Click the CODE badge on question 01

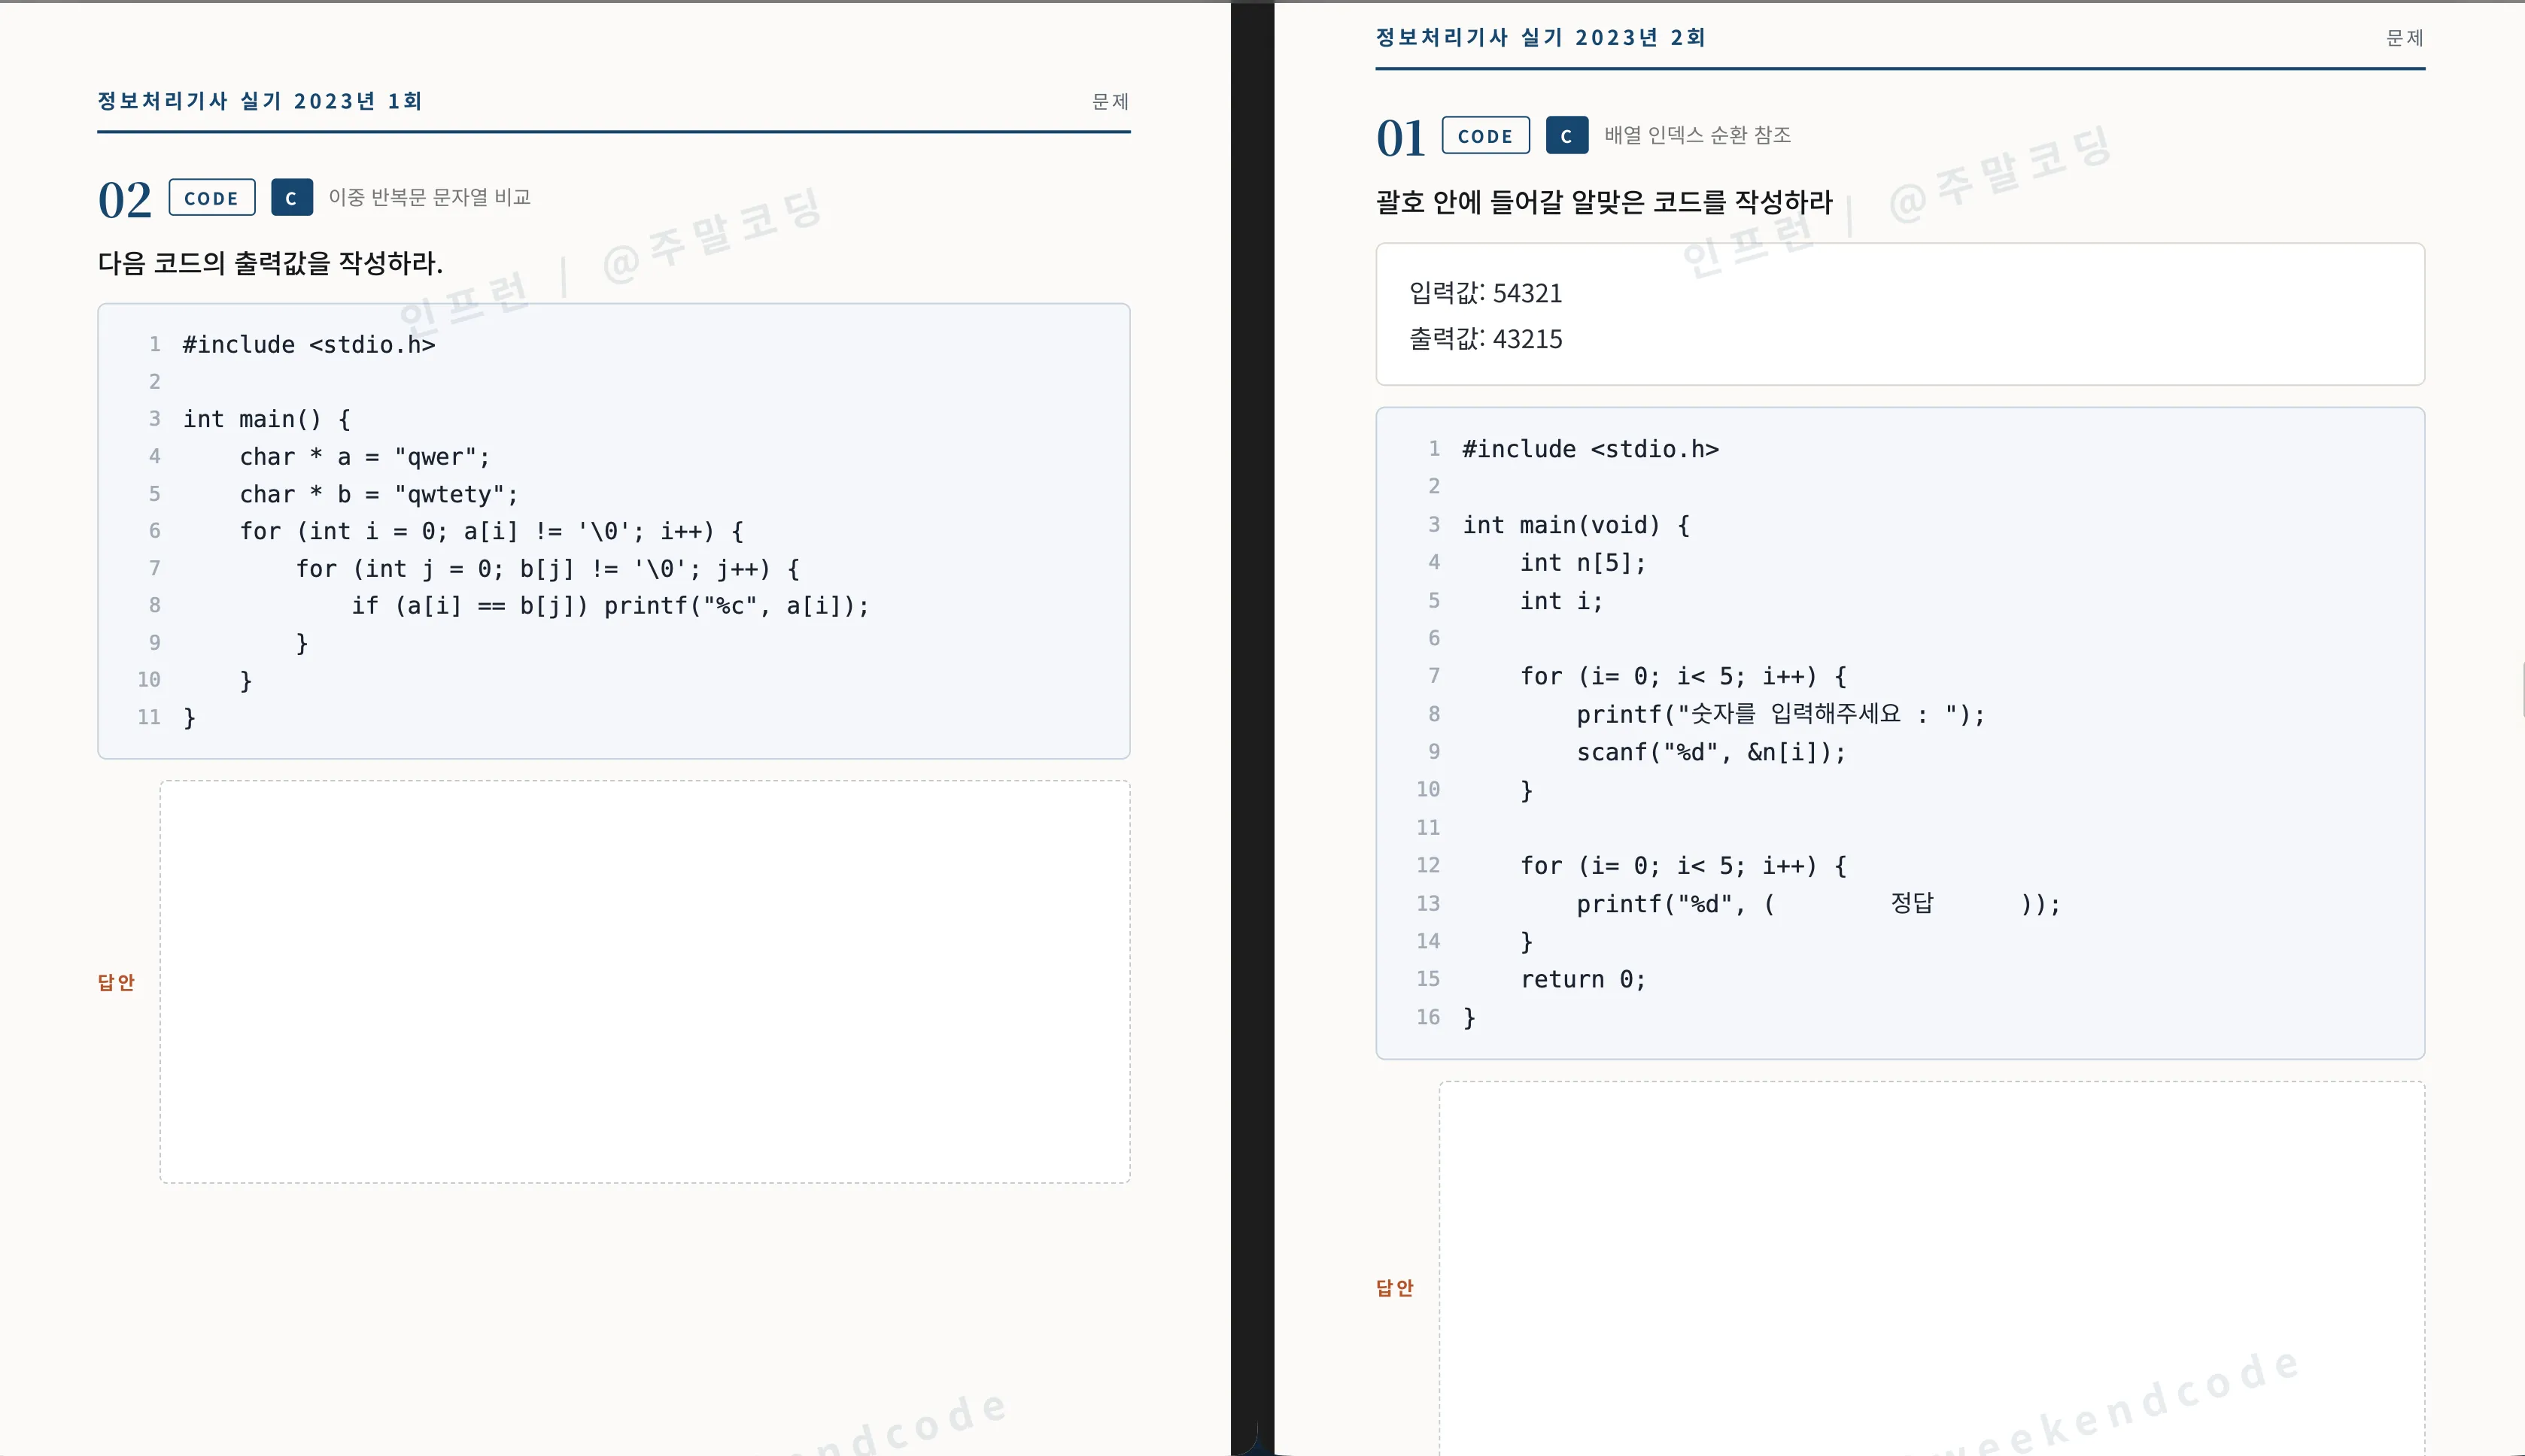point(1486,135)
